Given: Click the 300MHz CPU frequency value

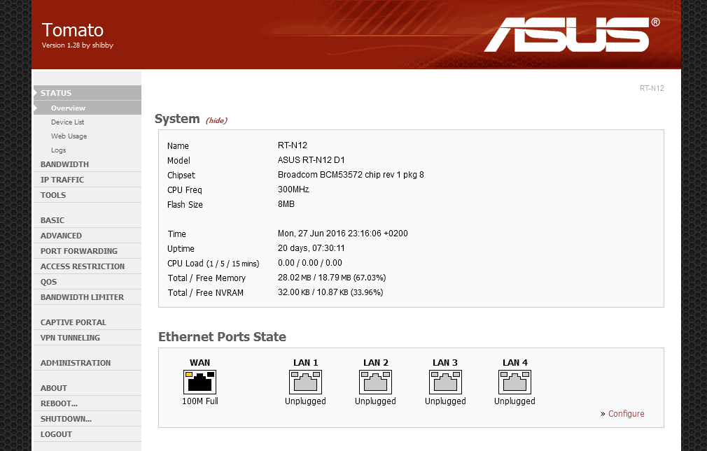Looking at the screenshot, I should 293,189.
